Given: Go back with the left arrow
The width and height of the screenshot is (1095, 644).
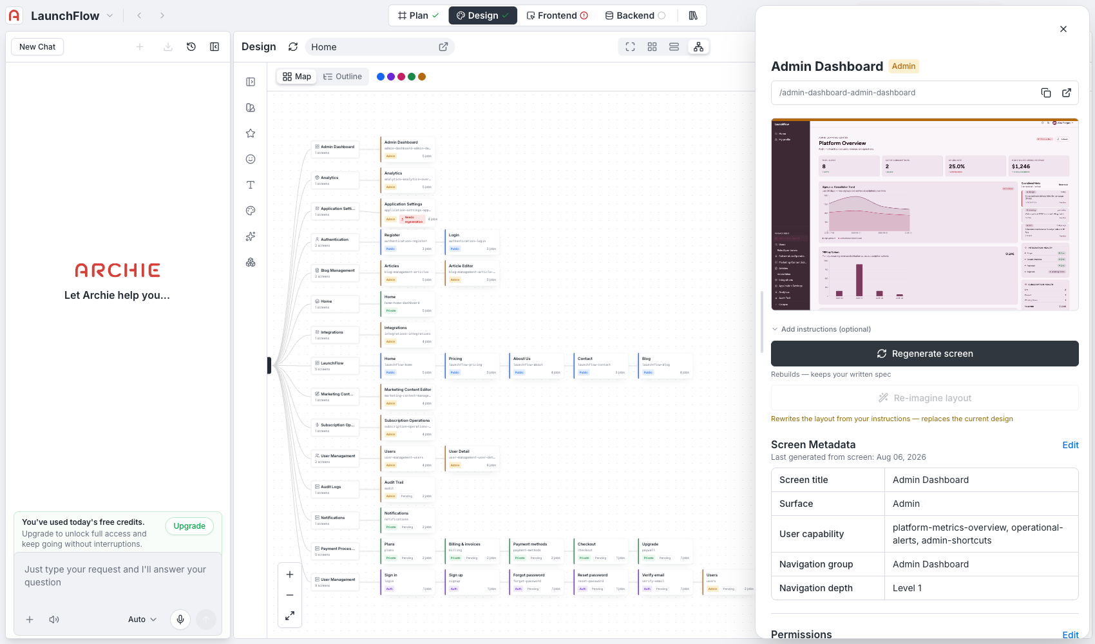Looking at the screenshot, I should tap(139, 15).
